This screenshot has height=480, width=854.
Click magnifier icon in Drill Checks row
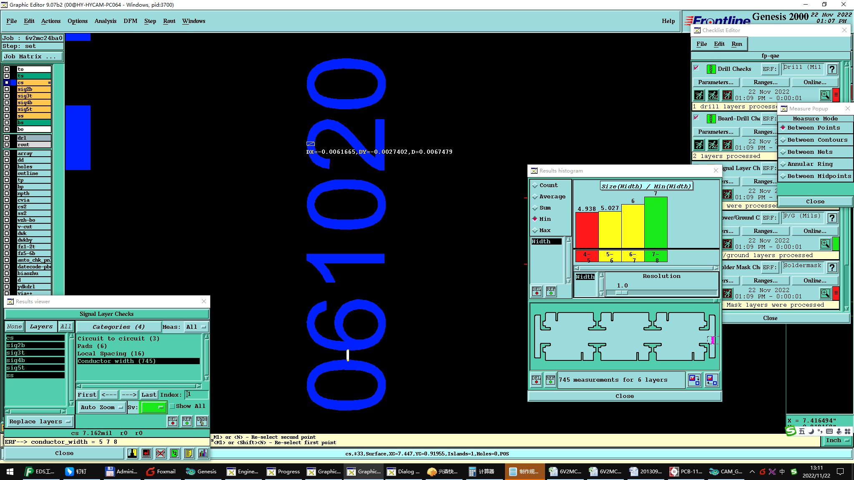pyautogui.click(x=825, y=95)
